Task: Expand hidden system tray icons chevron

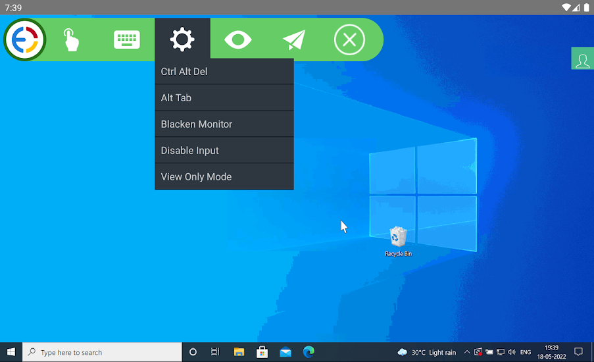Action: point(467,352)
